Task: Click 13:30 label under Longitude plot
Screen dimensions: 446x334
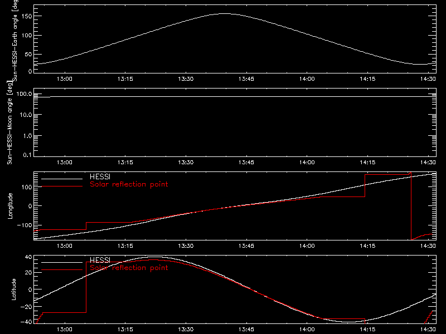Action: point(186,246)
